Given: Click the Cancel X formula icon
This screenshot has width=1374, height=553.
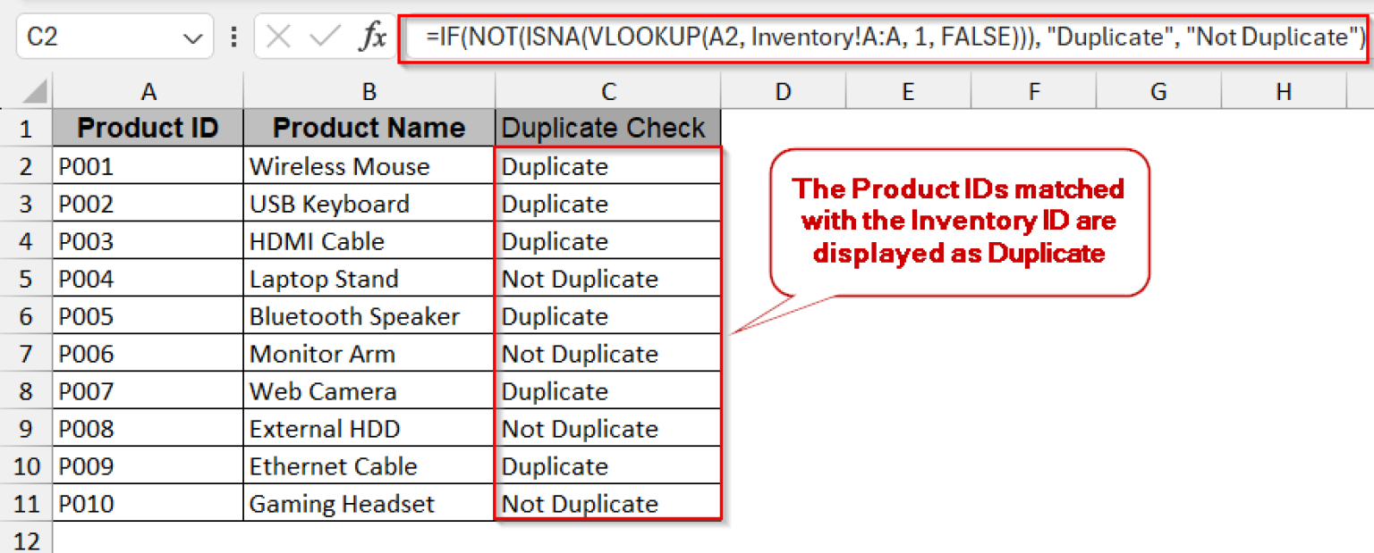Looking at the screenshot, I should pyautogui.click(x=279, y=38).
